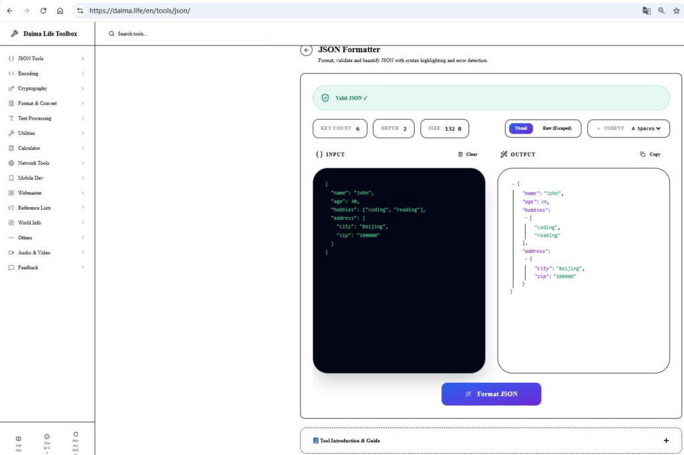
Task: Go to browser home icon
Action: coord(60,11)
